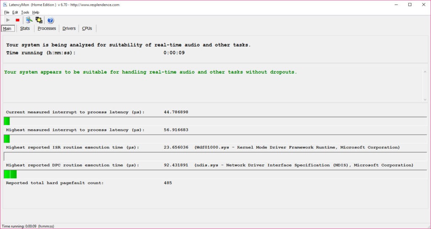
Task: Click 'Highest reported ISR routine execution time' label
Action: (72, 147)
